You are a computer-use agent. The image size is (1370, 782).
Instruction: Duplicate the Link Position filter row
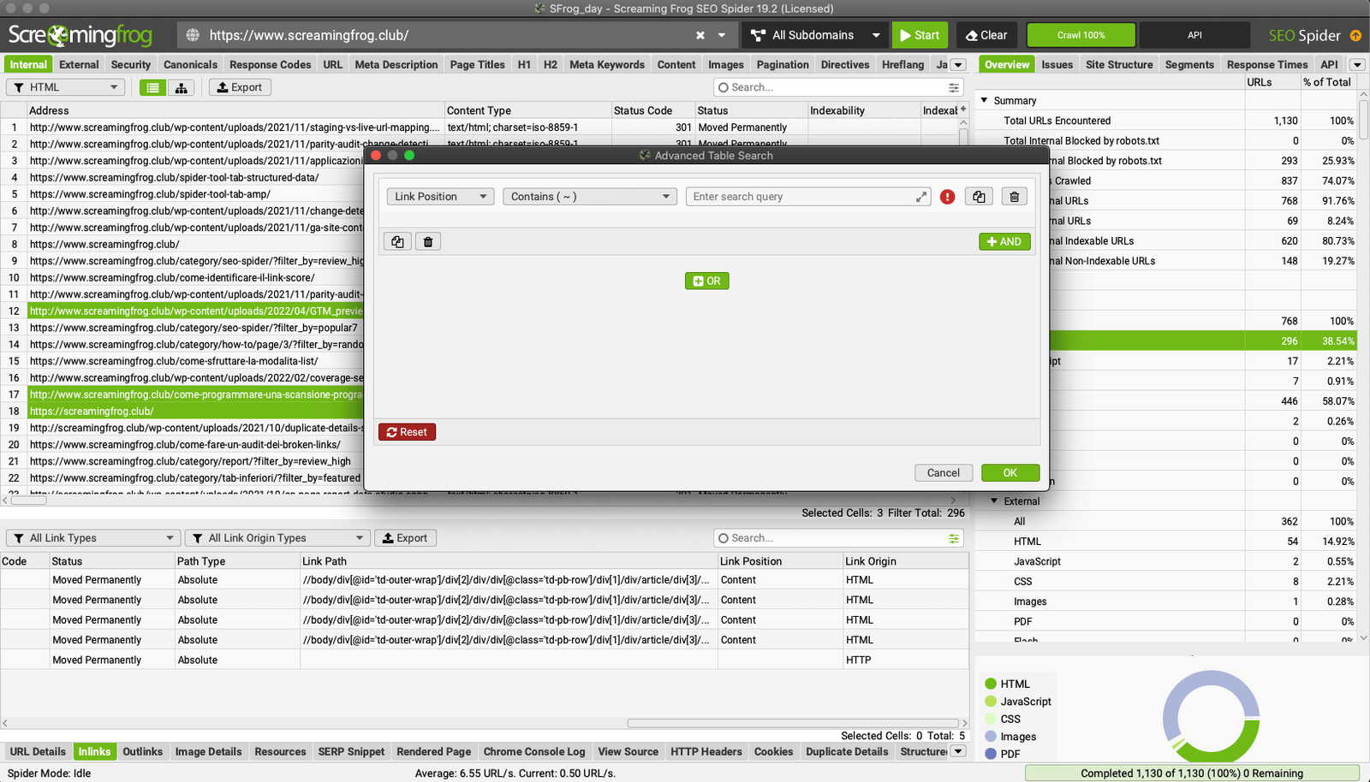979,197
